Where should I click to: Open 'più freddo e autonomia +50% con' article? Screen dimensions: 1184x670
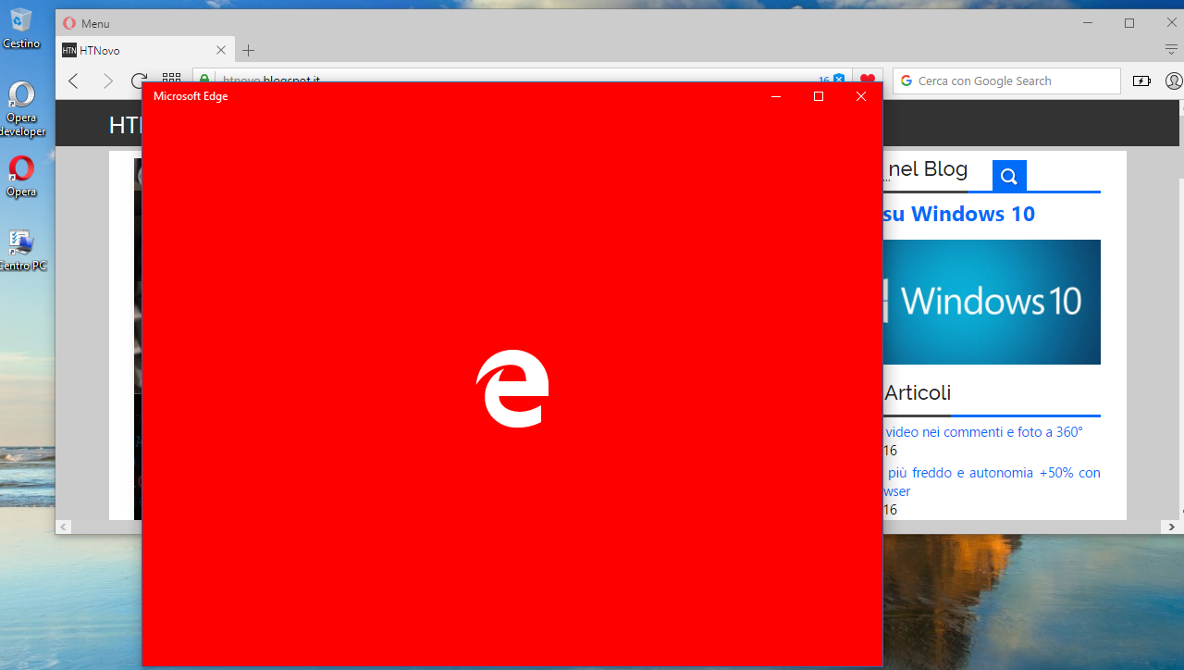(x=993, y=473)
